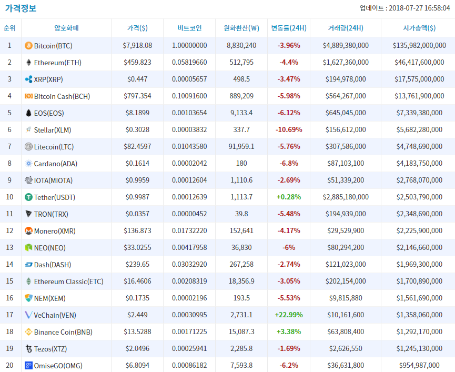Sort by the 거래량(24H) volume header
This screenshot has width=455, height=372.
(x=346, y=28)
